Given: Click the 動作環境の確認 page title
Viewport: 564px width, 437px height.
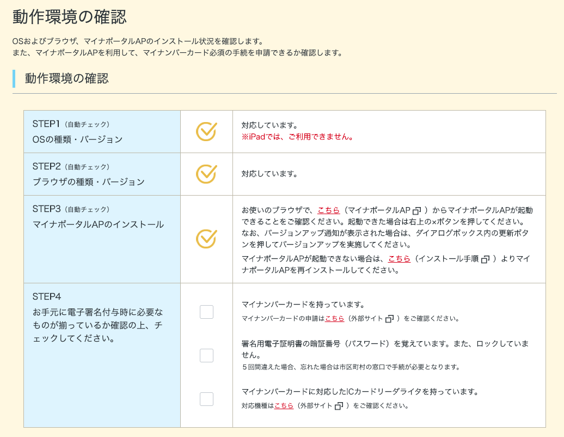Looking at the screenshot, I should pos(70,17).
